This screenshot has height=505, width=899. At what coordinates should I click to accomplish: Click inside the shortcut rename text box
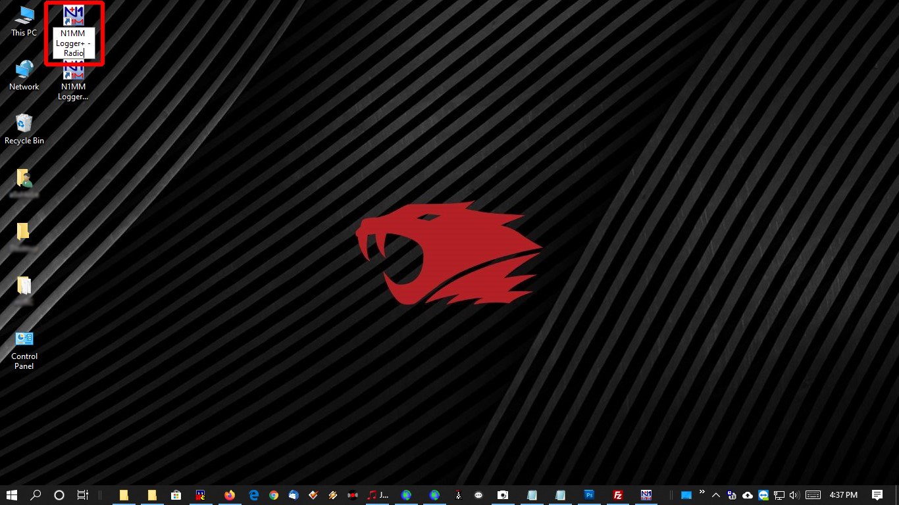click(74, 43)
